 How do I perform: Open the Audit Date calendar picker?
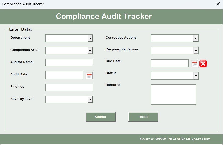coord(89,76)
